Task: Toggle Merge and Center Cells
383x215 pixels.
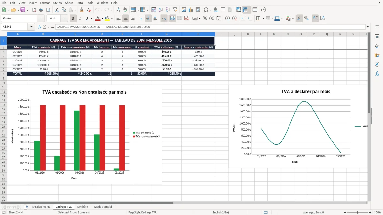Action: [x=173, y=18]
